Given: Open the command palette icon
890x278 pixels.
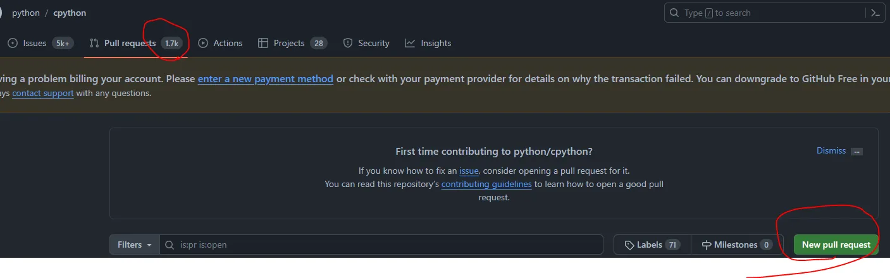Looking at the screenshot, I should 875,13.
